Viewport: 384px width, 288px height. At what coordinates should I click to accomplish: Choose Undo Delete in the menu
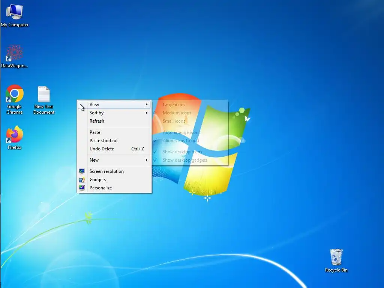pos(114,149)
